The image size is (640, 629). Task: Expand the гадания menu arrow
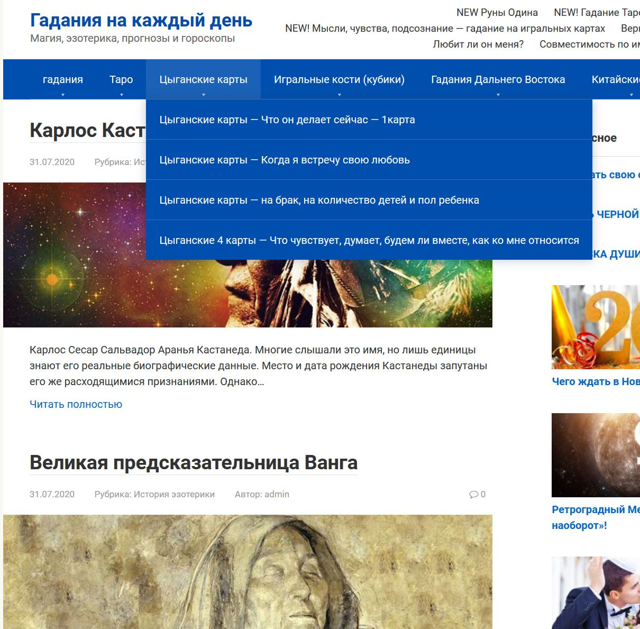pos(63,95)
